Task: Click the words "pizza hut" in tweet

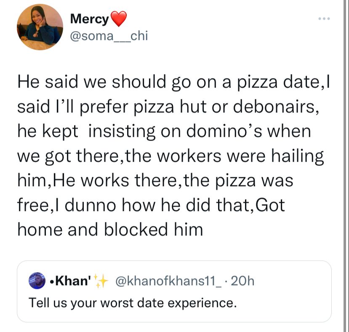Action: pos(170,107)
